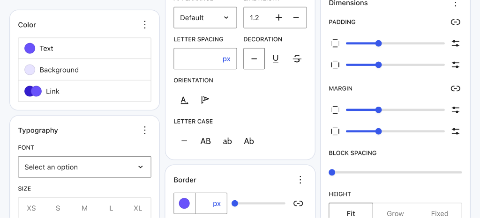Change border width px unit
Viewport: 480px width, 218px height.
(x=217, y=203)
